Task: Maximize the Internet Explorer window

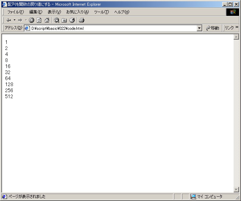Action: tap(230, 4)
